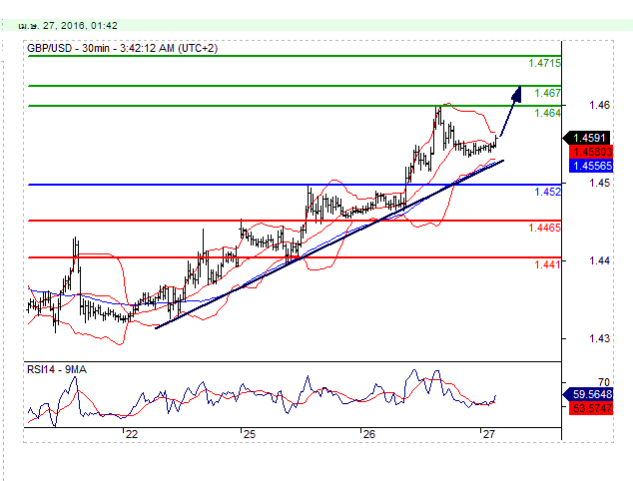The height and width of the screenshot is (481, 633).
Task: Click the black 1.4591 current price tag
Action: click(x=589, y=138)
